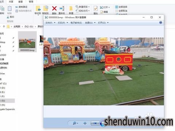The width and height of the screenshot is (175, 131).
Task: Select the second thumbnail beside 0000000.bmp
Action: [x=42, y=41]
